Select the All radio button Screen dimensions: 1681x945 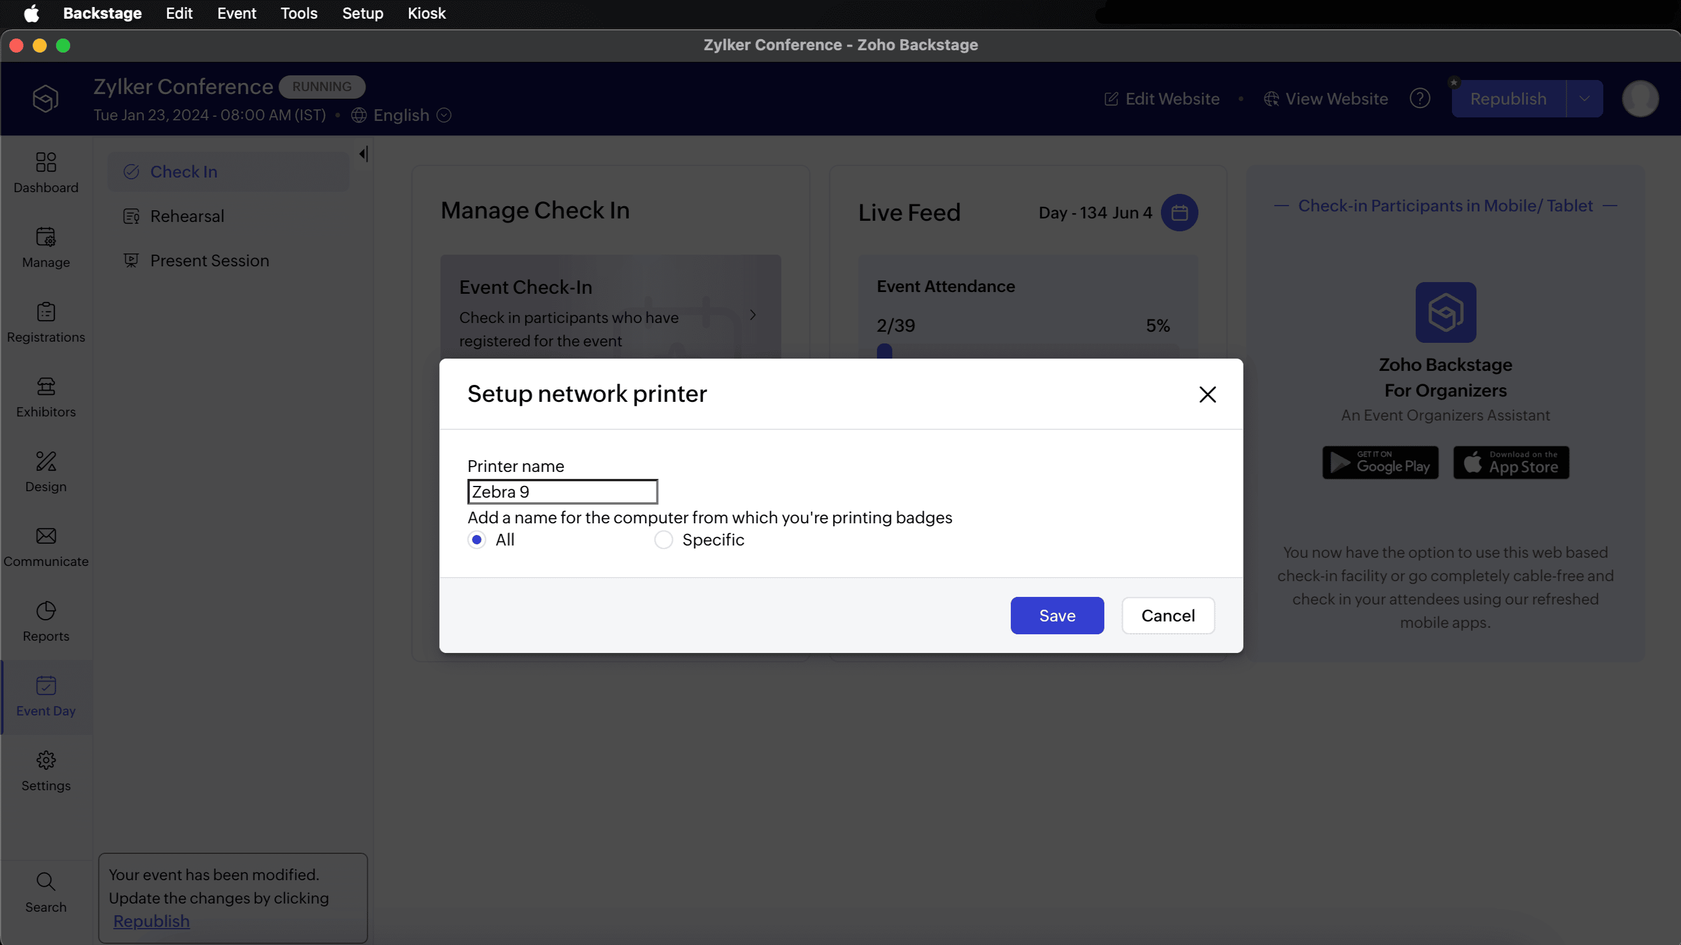[x=477, y=540]
